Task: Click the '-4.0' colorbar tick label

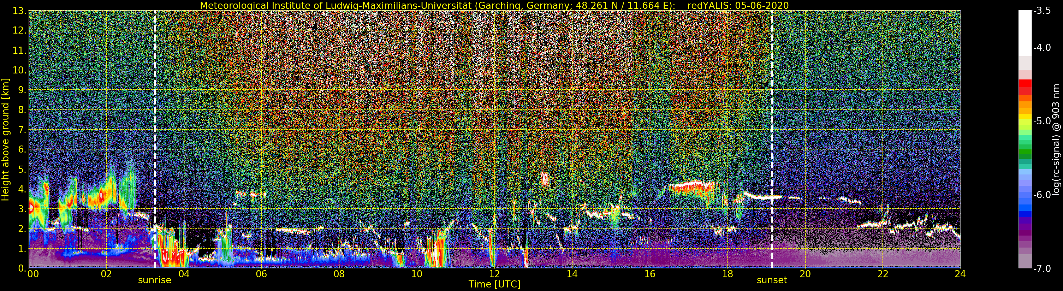Action: pos(1042,47)
